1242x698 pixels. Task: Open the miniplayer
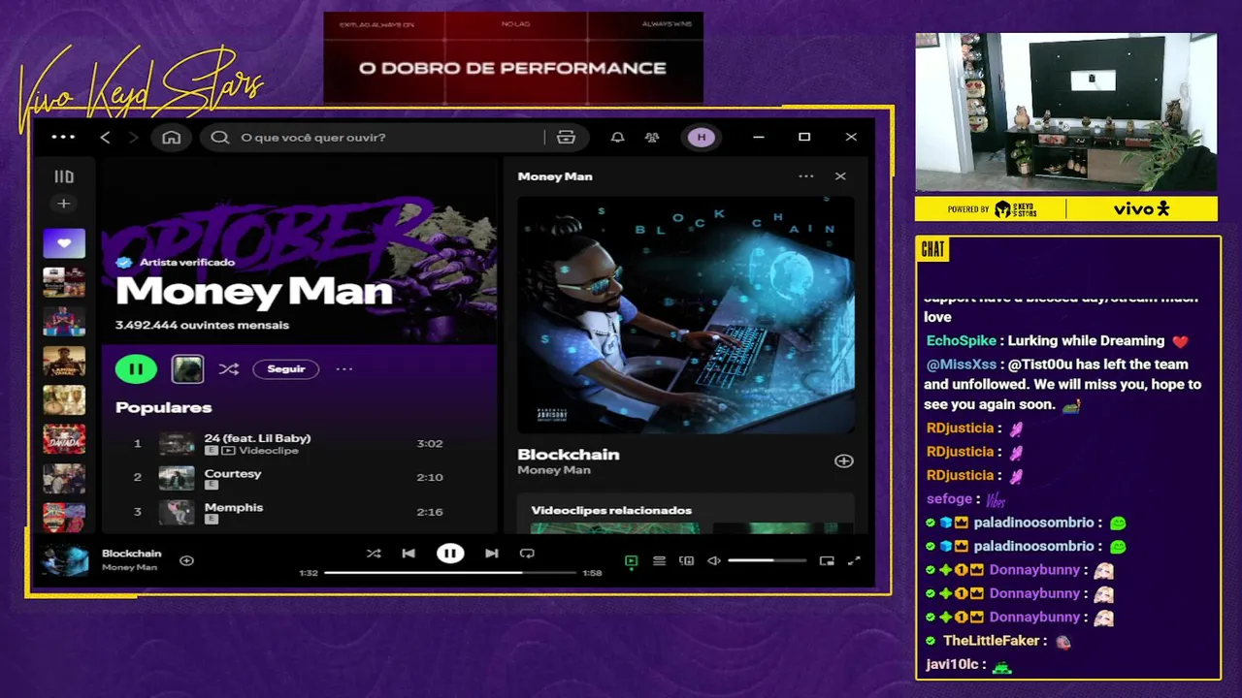point(827,560)
